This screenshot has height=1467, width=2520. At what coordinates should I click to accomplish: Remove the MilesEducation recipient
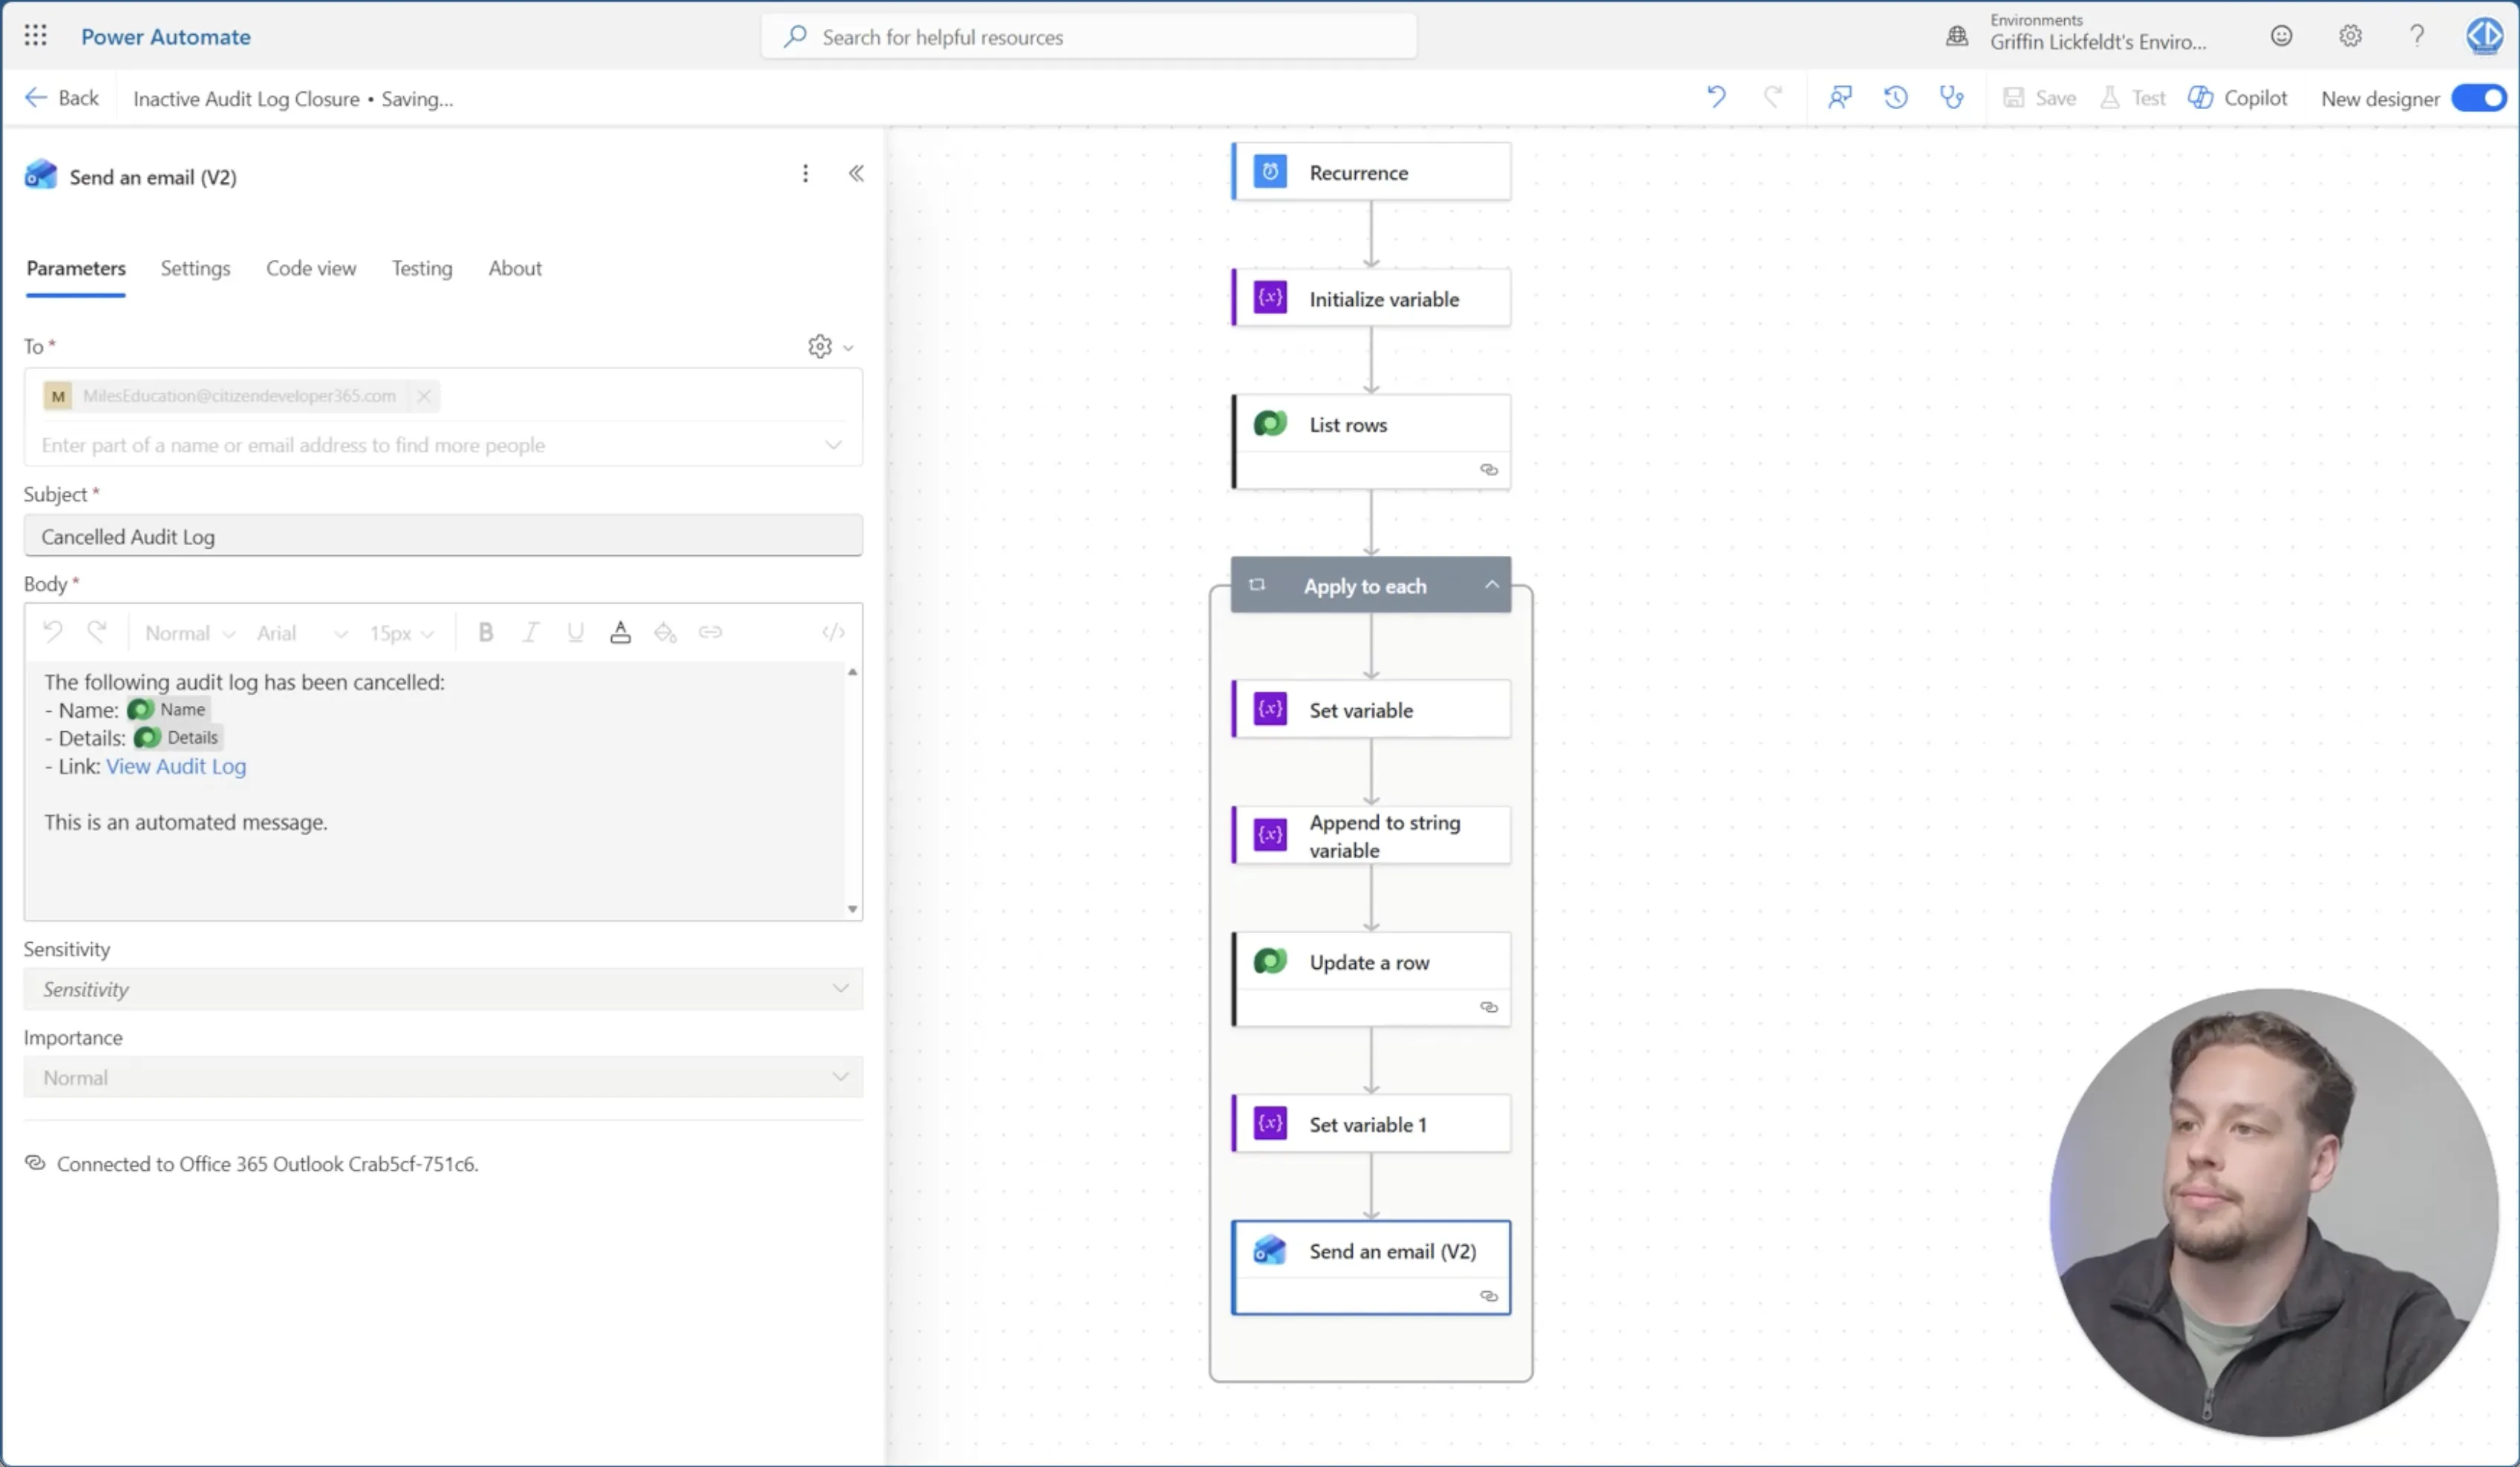tap(424, 396)
